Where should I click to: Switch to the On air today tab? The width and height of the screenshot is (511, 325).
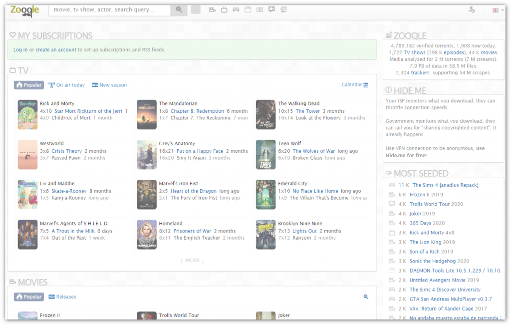coord(66,85)
